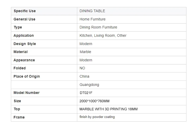Click the 'Design Style' label
195x126 pixels.
click(x=25, y=44)
